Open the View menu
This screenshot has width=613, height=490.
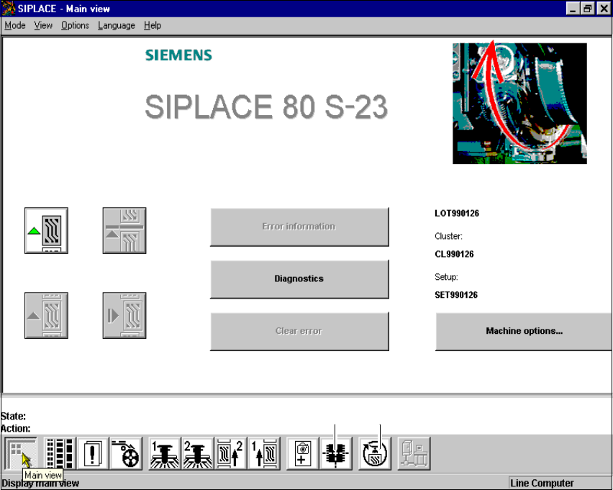(43, 25)
